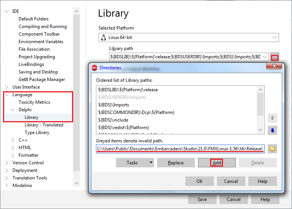The width and height of the screenshot is (292, 209).
Task: Click the Tasks button
Action: click(x=132, y=163)
